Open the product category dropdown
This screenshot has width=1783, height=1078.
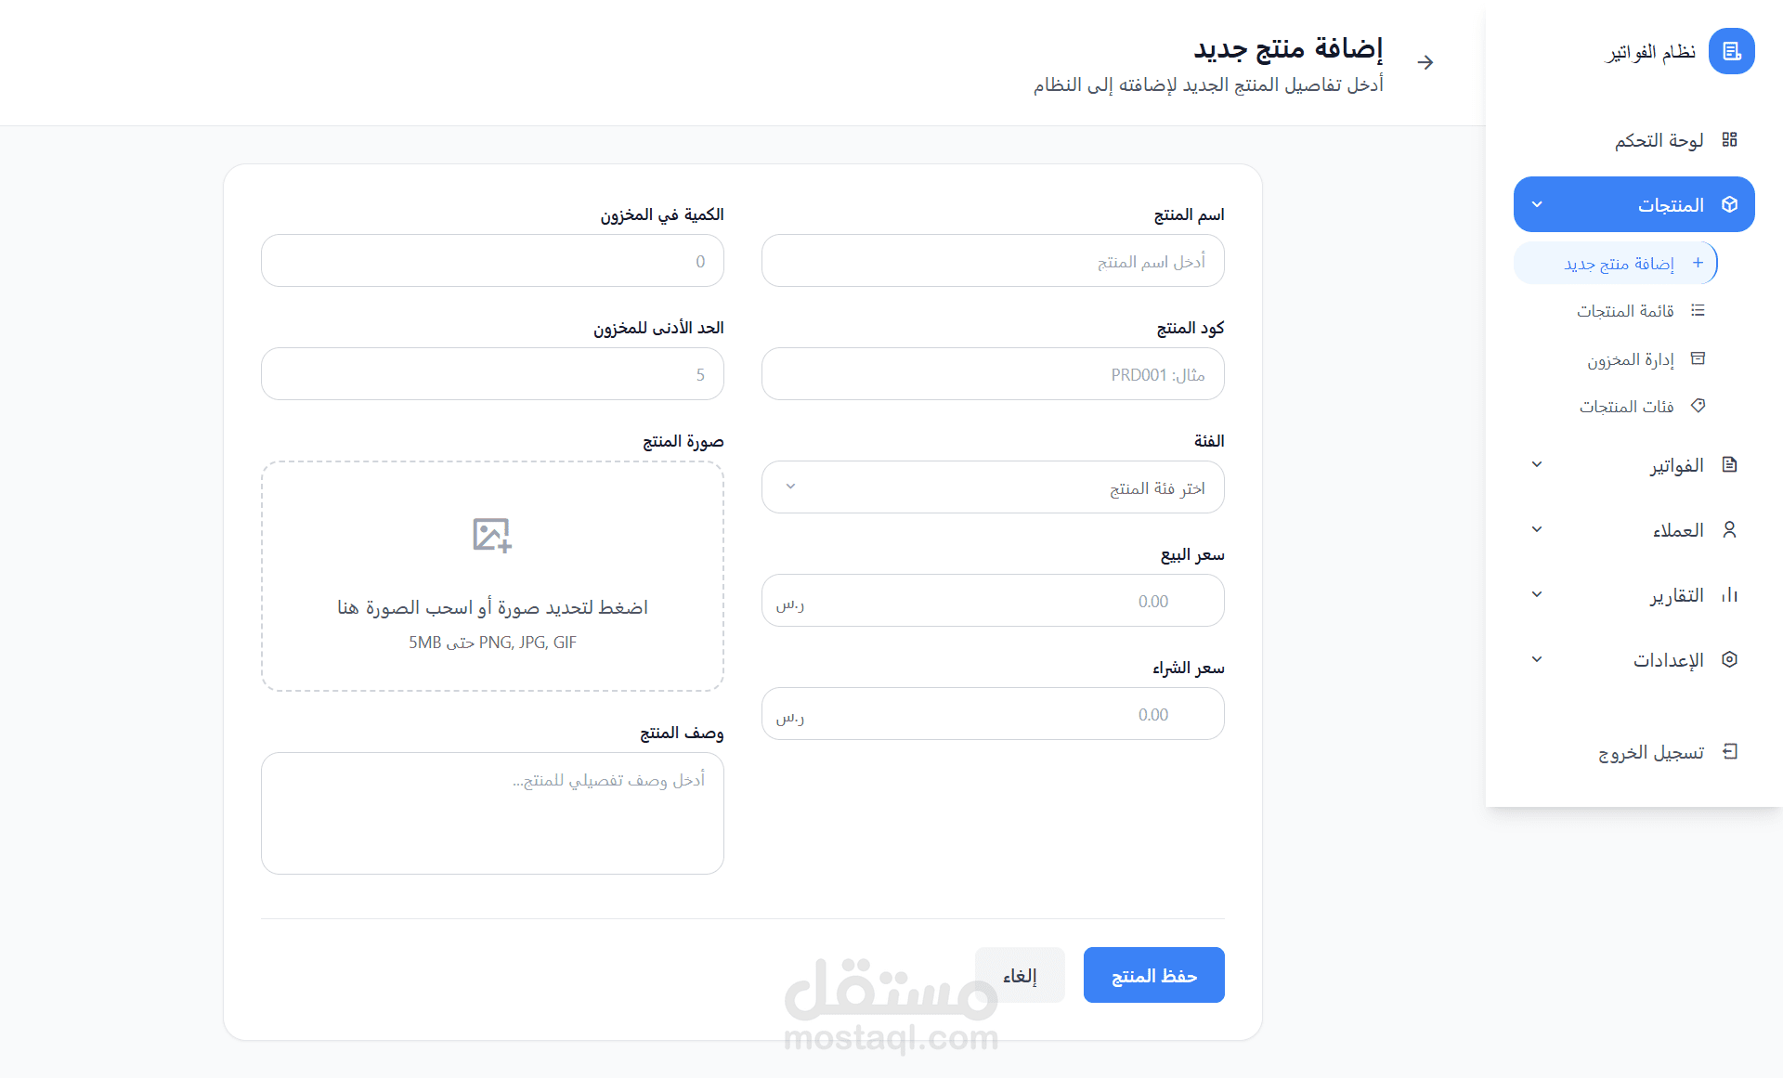(x=993, y=487)
